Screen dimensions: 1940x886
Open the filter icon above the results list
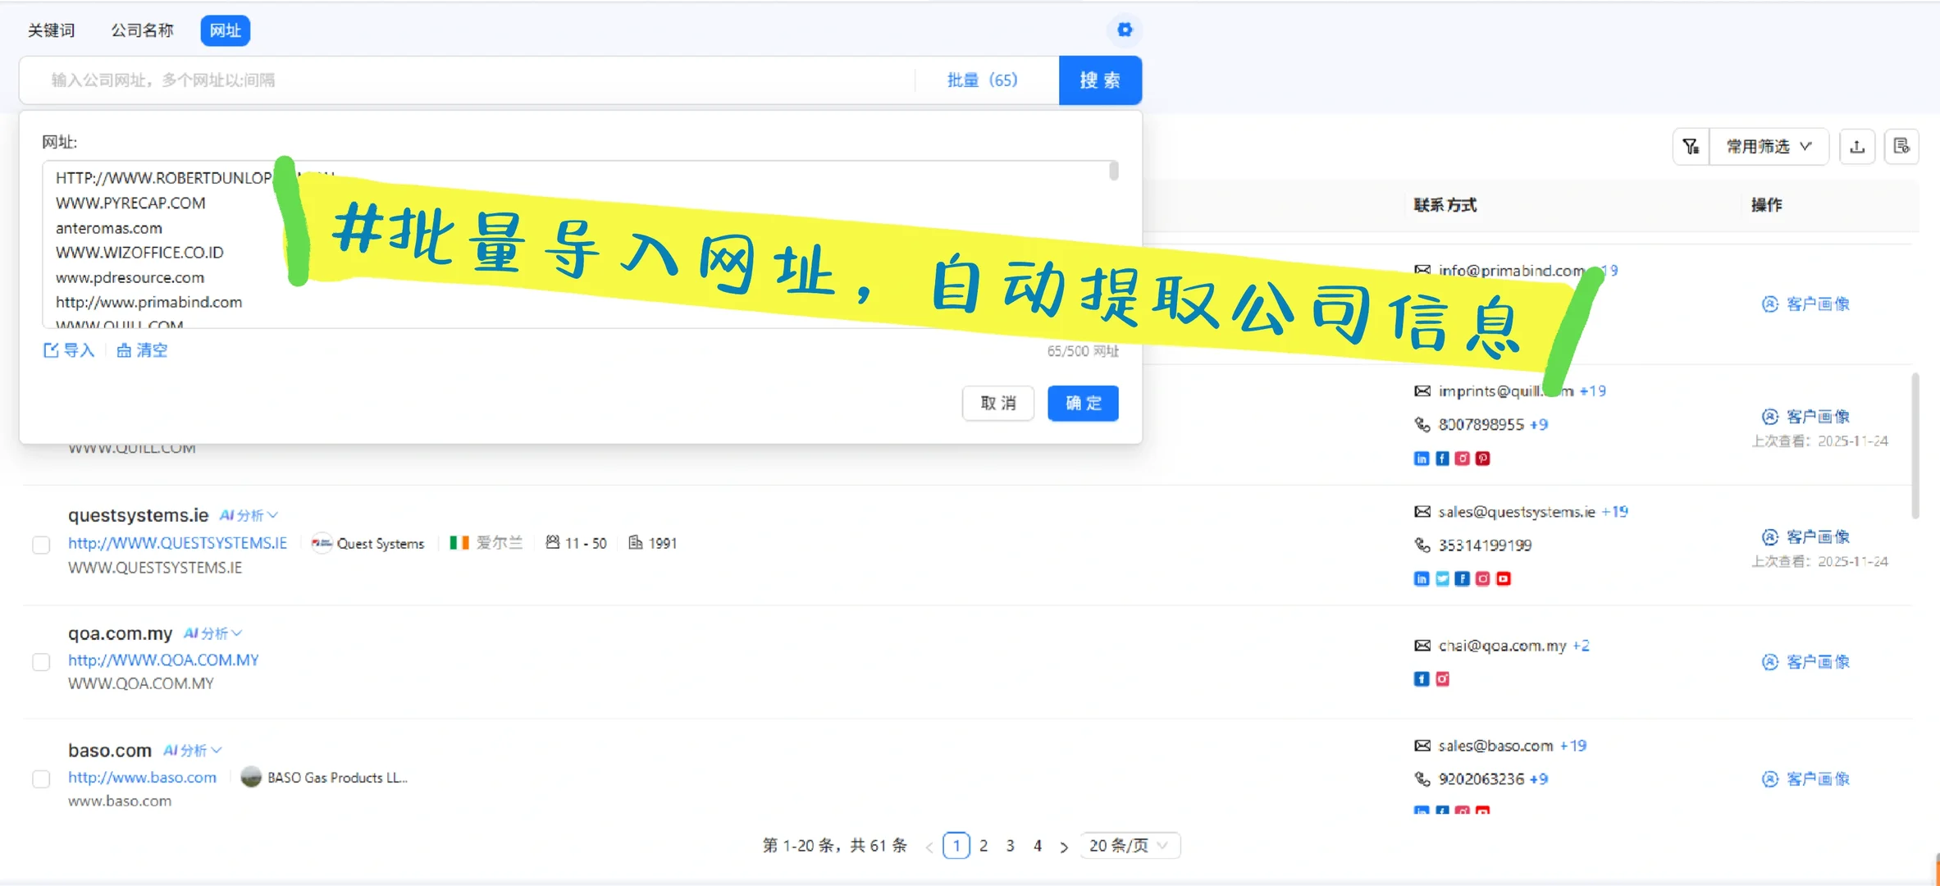pyautogui.click(x=1690, y=146)
